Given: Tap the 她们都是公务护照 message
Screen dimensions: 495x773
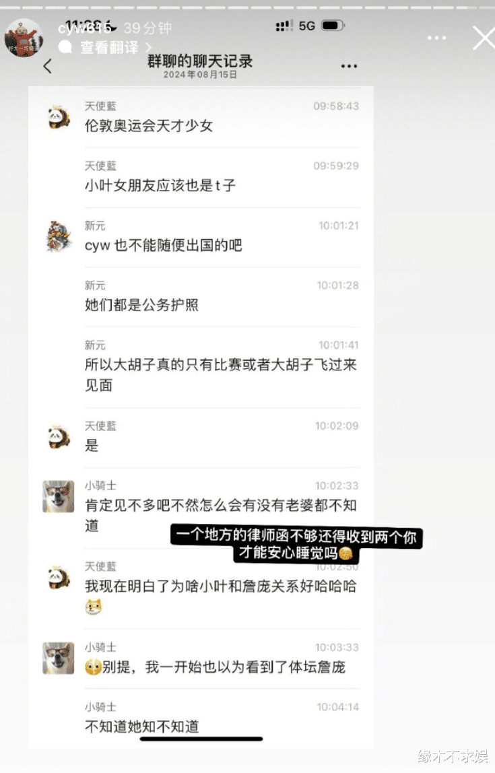Looking at the screenshot, I should (142, 304).
